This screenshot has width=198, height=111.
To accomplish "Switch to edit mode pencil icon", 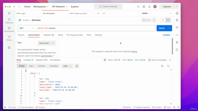I will pos(163,20).
